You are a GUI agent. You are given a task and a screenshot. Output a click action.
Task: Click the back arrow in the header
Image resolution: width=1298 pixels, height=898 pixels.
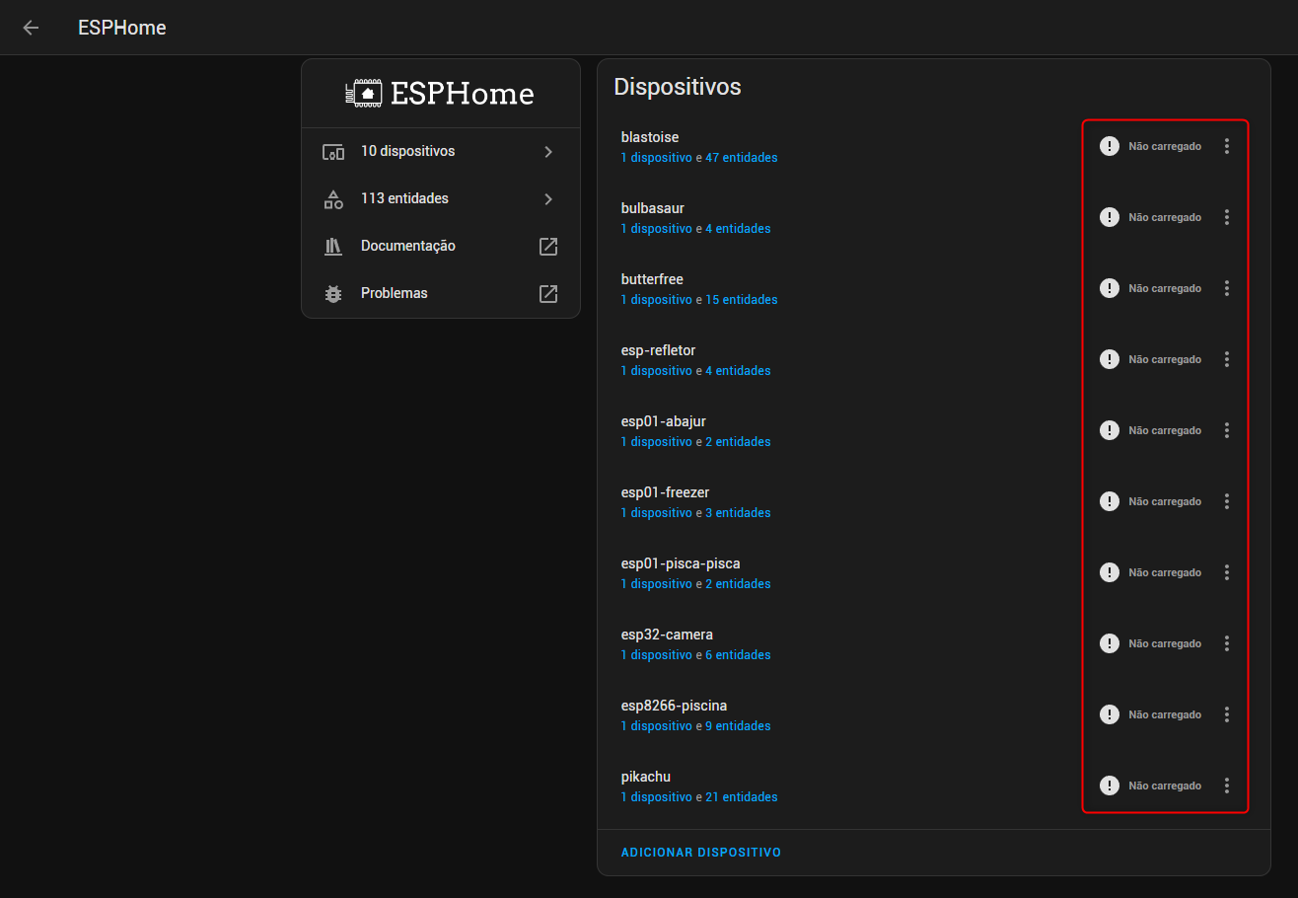[31, 28]
